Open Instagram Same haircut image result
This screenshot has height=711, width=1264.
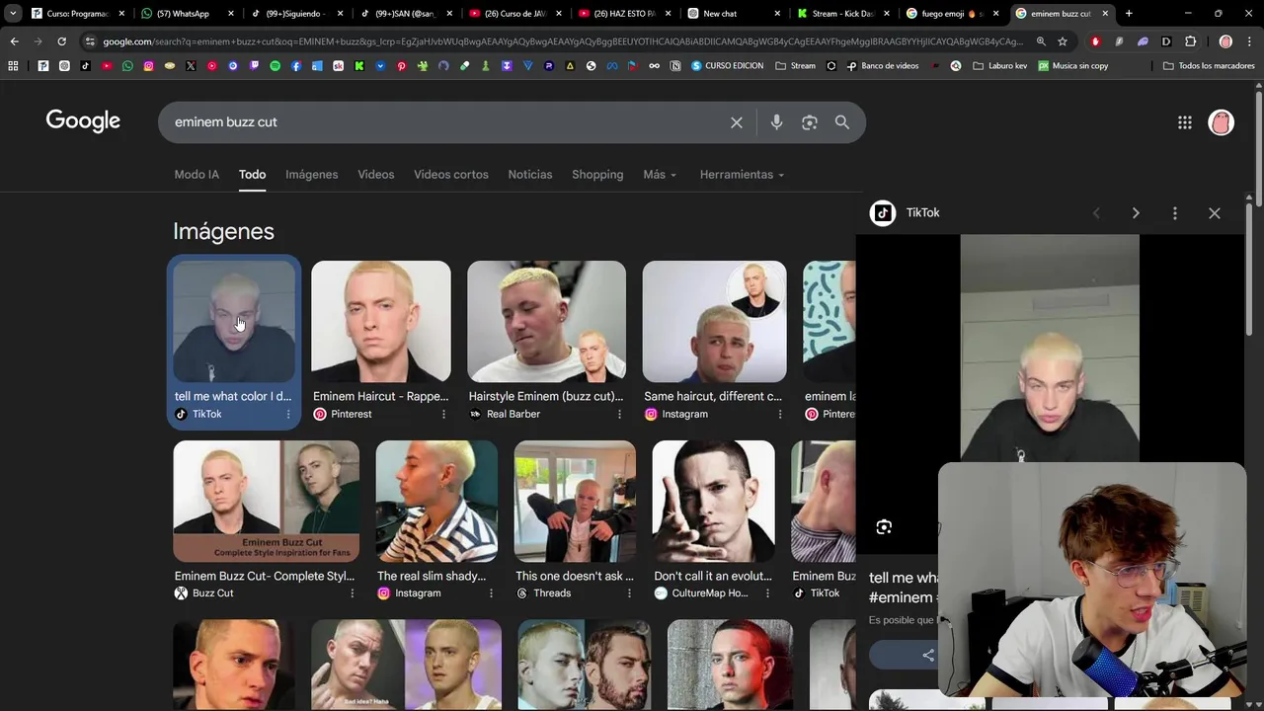coord(714,322)
